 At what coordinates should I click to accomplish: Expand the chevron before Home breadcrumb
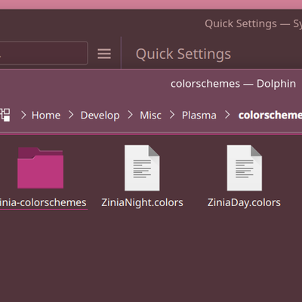click(x=23, y=115)
